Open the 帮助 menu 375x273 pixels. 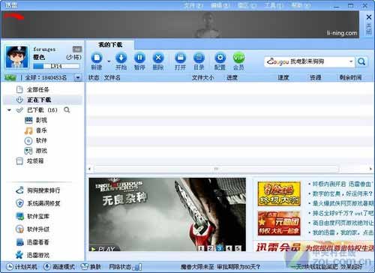pyautogui.click(x=301, y=5)
